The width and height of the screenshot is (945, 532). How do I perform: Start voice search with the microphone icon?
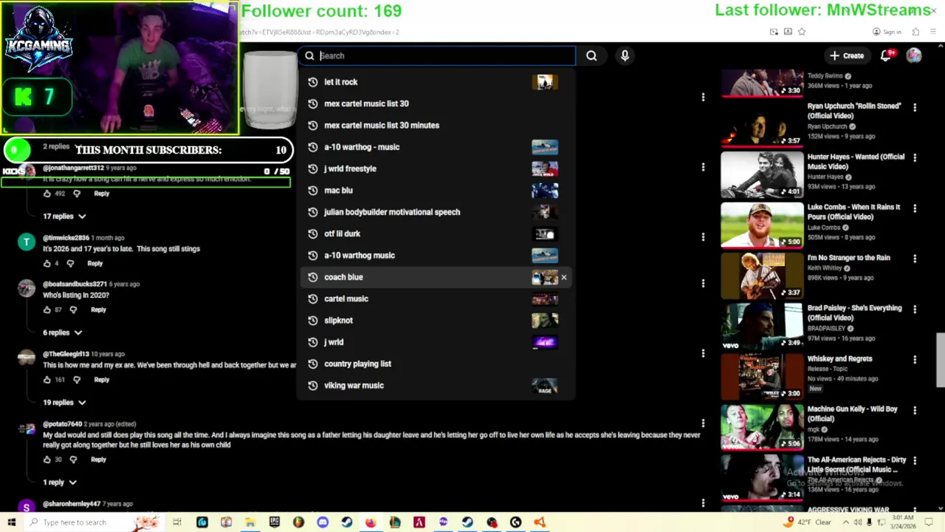(x=625, y=55)
